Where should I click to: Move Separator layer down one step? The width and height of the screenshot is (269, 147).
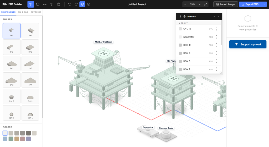coord(217,38)
